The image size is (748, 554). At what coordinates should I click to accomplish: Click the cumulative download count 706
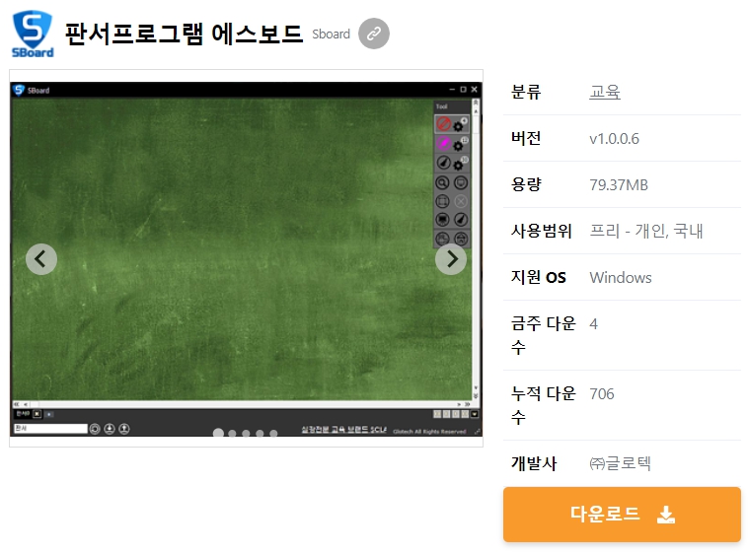[602, 394]
